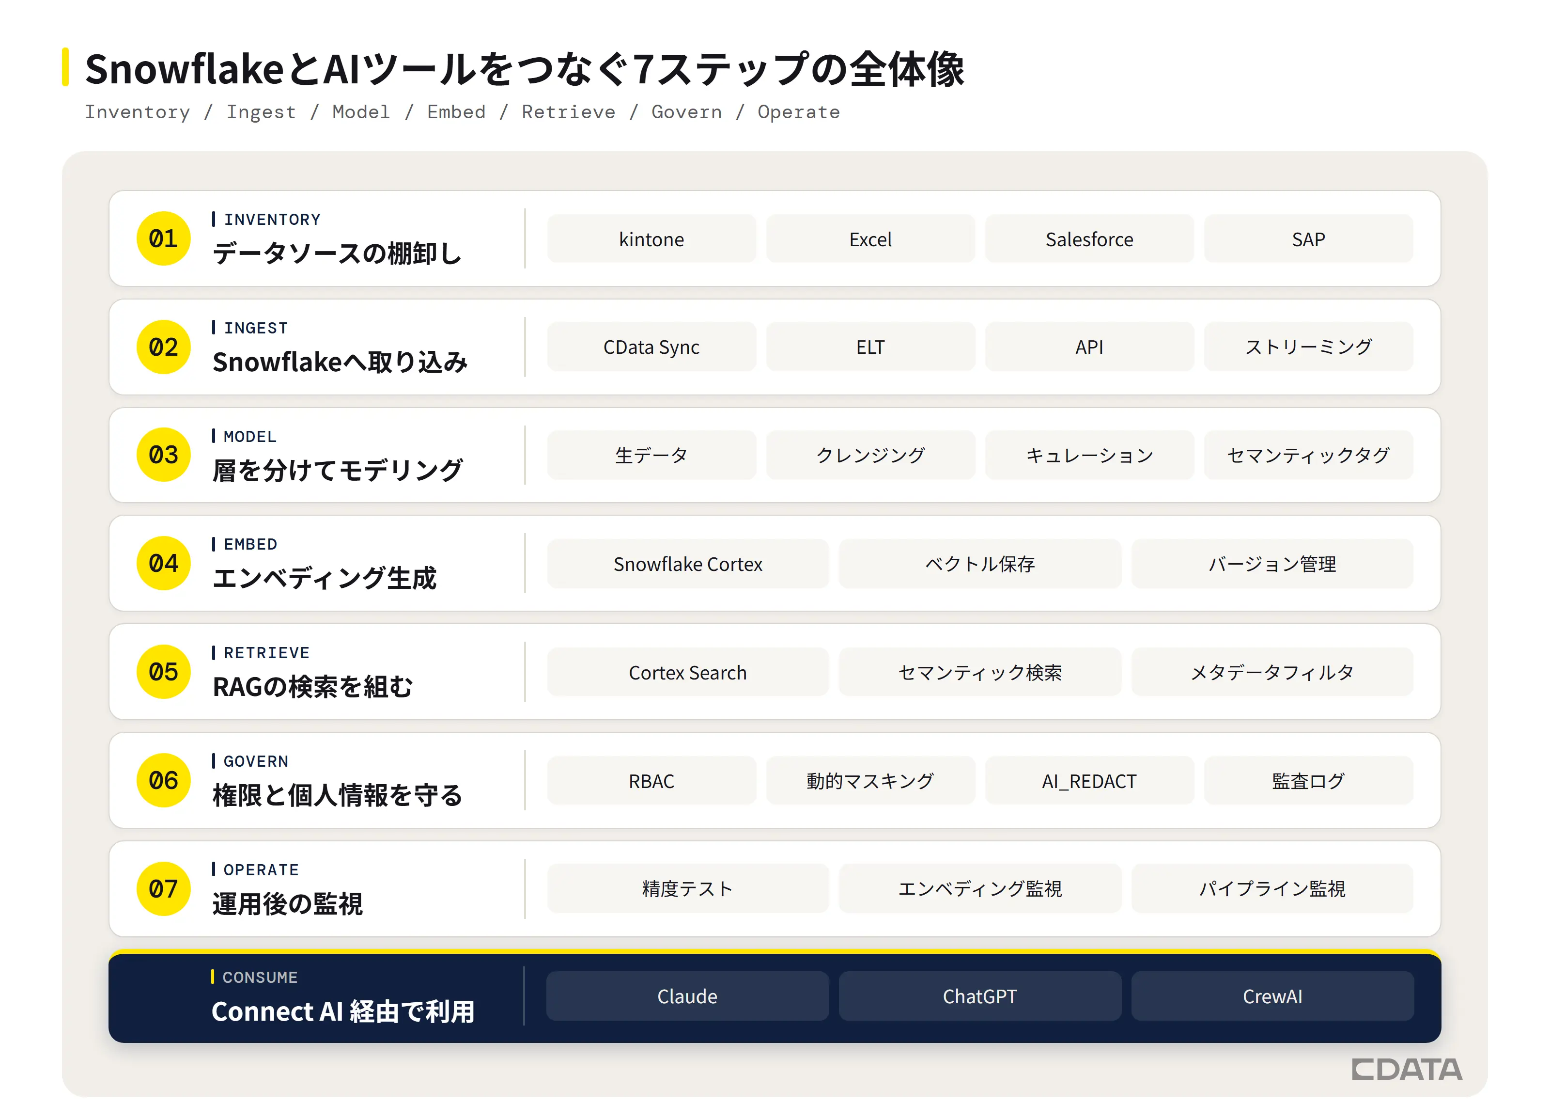This screenshot has height=1105, width=1550.
Task: Click the yellow 04 step badge
Action: (163, 563)
